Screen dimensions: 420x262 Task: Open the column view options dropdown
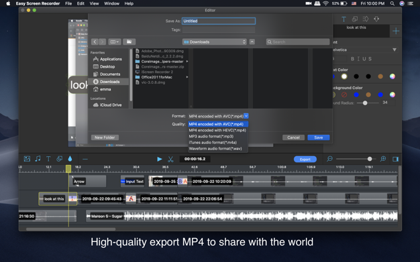pyautogui.click(x=114, y=42)
